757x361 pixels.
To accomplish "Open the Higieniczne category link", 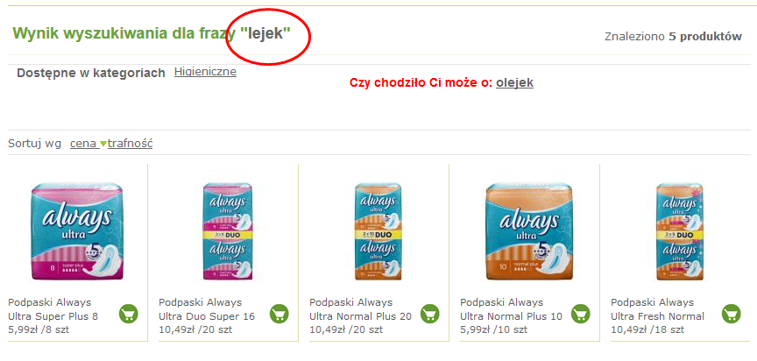I will [205, 72].
